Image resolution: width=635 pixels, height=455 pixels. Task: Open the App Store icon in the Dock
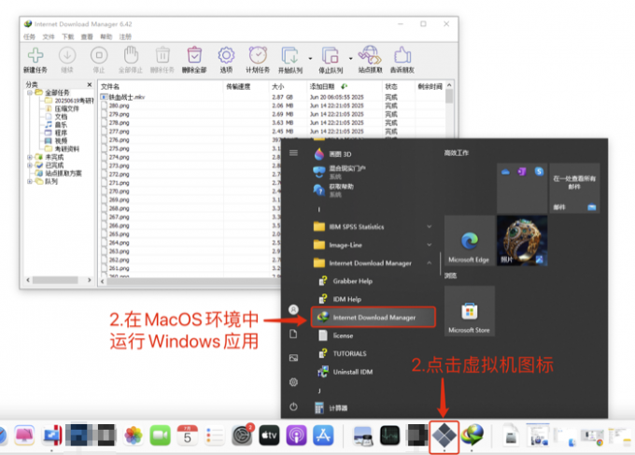pos(323,435)
